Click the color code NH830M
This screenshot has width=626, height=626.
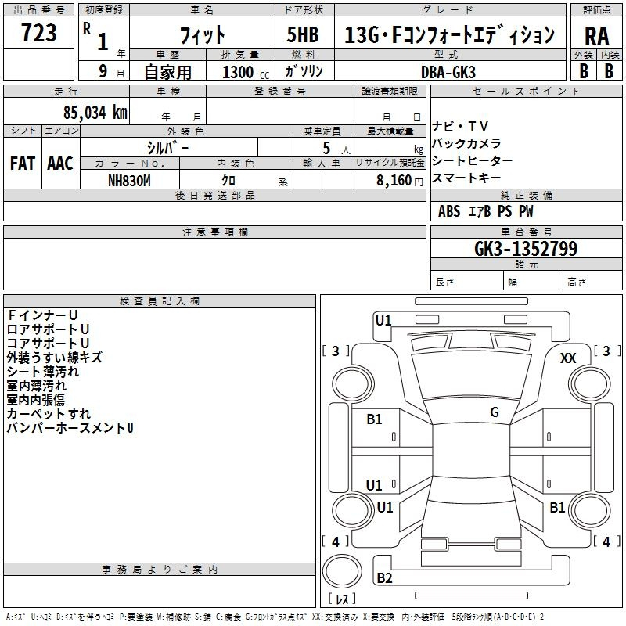pos(129,180)
